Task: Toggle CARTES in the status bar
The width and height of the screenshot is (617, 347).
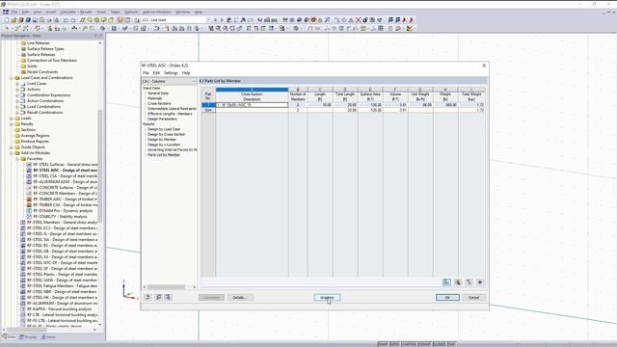Action: (409, 344)
